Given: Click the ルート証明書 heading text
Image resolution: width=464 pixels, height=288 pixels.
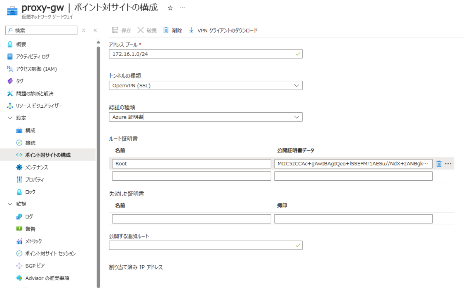Looking at the screenshot, I should [x=124, y=139].
